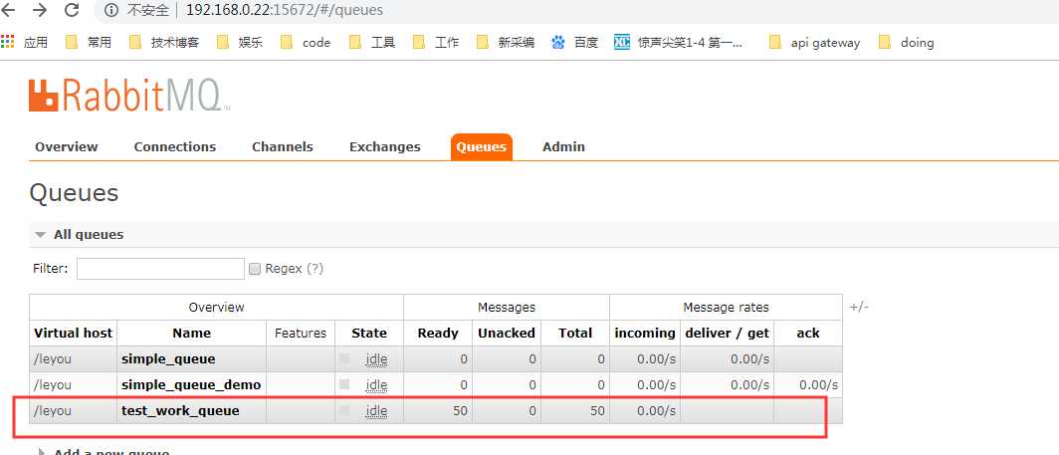Open the doing bookmark folder
The image size is (1059, 455).
[907, 43]
